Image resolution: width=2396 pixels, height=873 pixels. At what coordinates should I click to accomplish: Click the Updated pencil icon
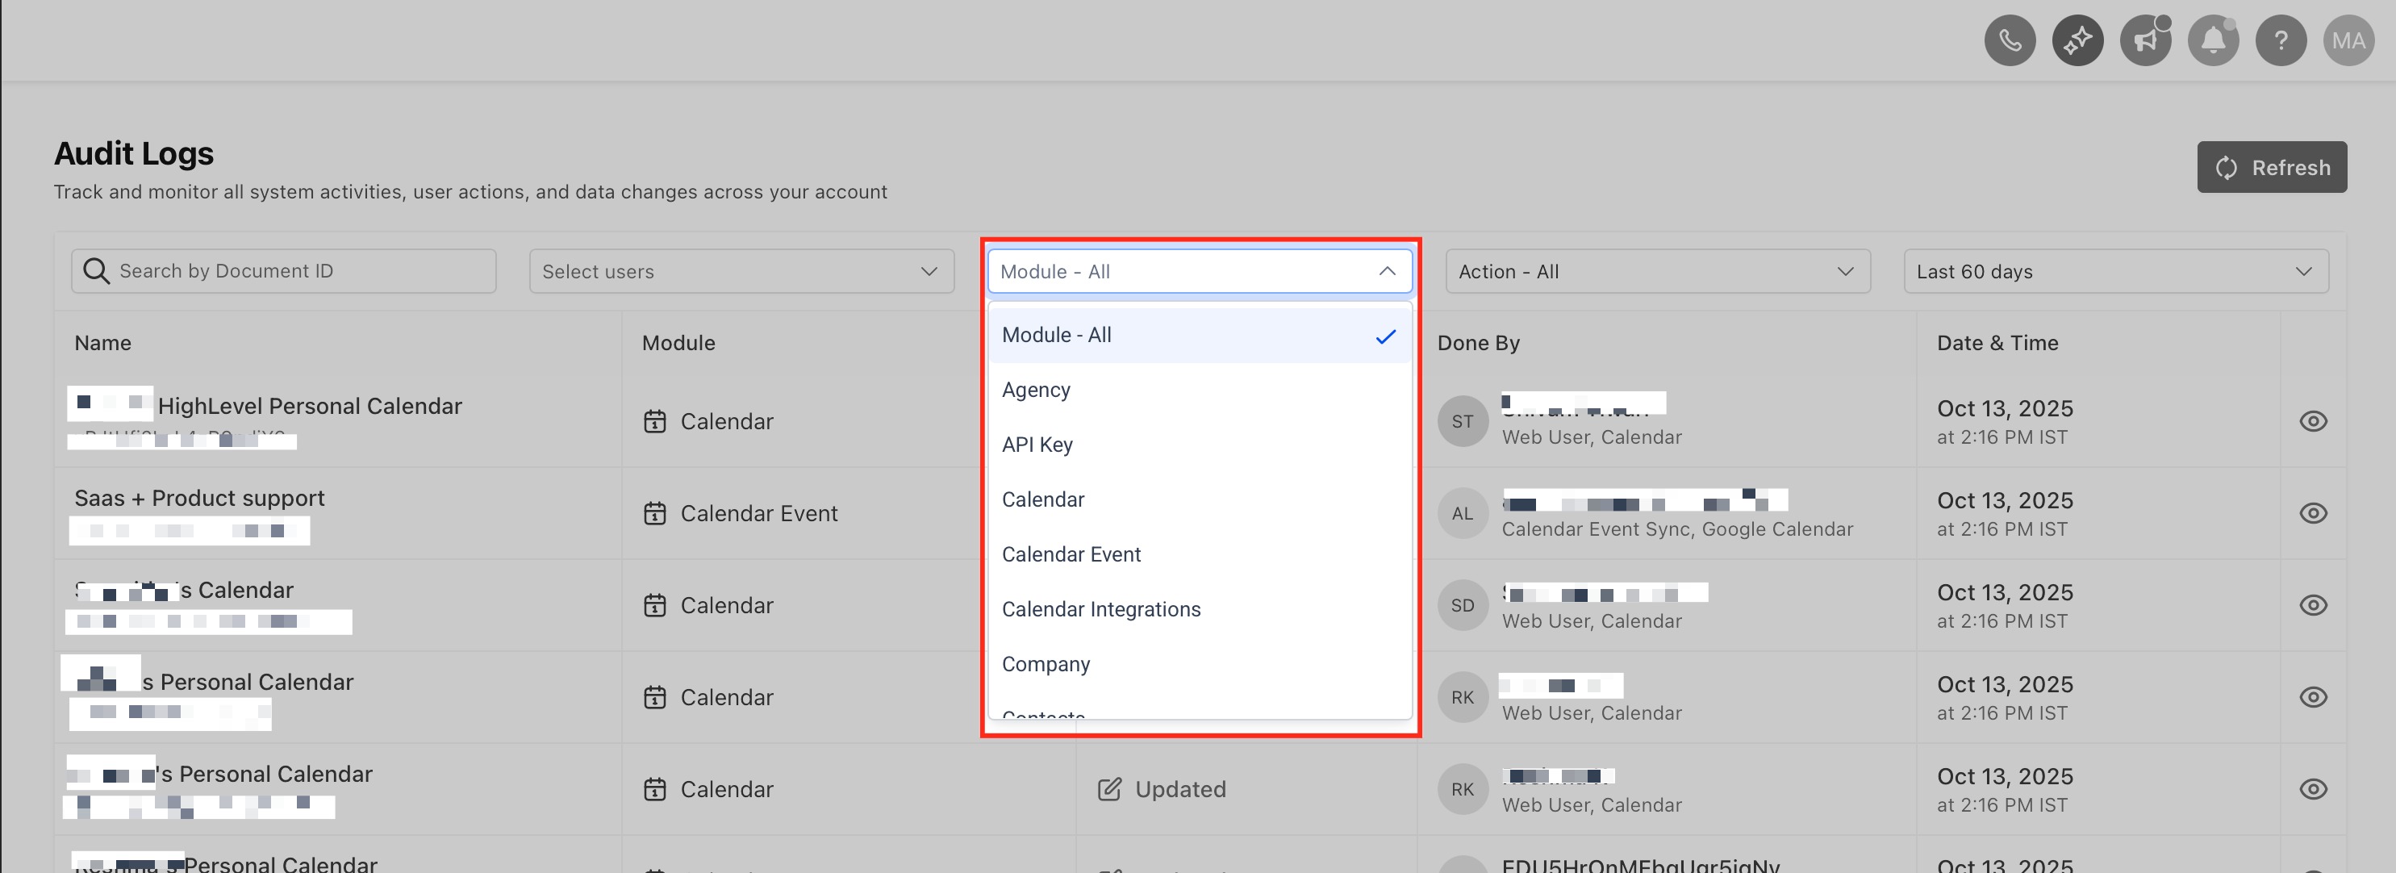pos(1108,789)
